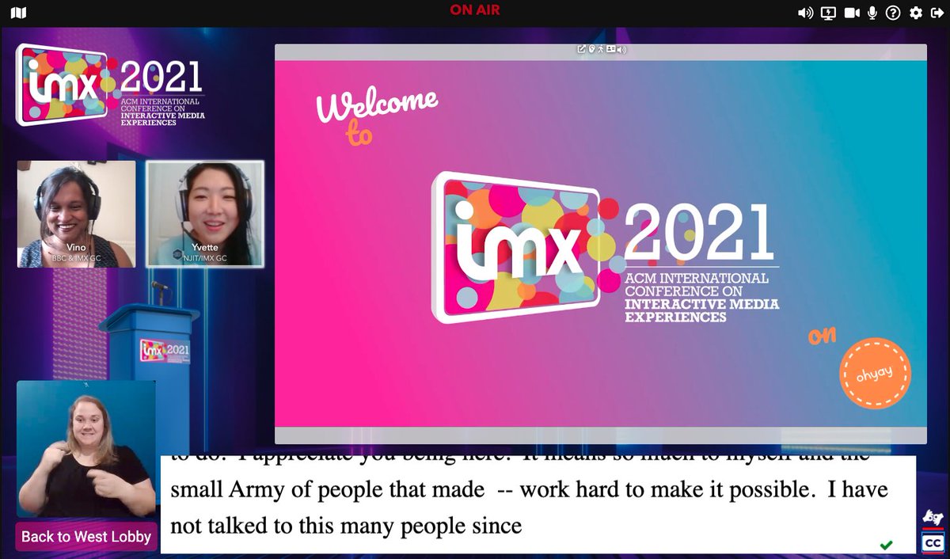The image size is (950, 559).
Task: Click the name badge icon above the slide
Action: click(610, 49)
